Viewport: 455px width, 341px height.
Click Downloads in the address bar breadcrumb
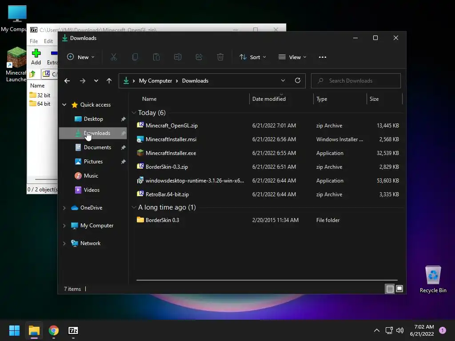196,81
